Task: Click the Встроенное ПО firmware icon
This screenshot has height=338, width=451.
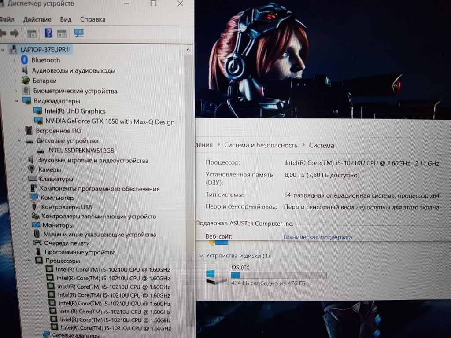Action: 29,130
